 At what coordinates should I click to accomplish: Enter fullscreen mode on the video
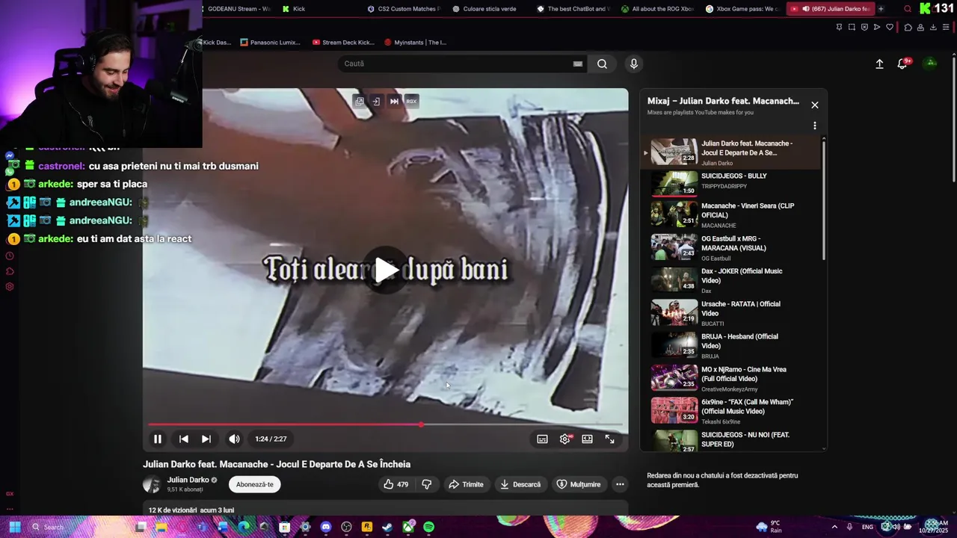point(610,439)
